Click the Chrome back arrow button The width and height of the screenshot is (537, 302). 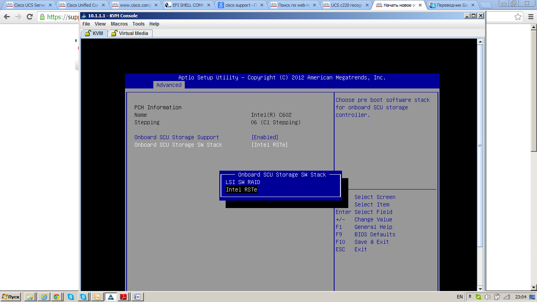7,17
